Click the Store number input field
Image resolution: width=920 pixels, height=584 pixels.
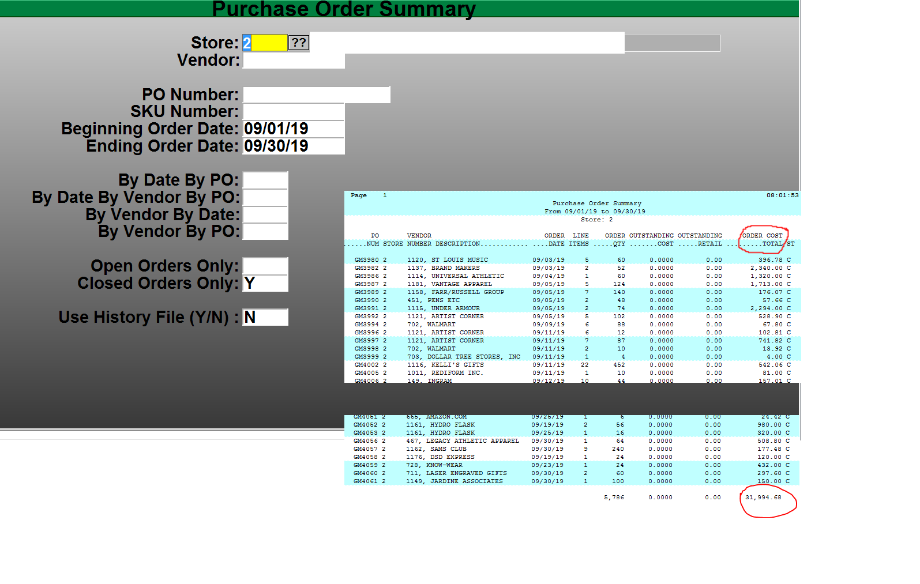[265, 43]
